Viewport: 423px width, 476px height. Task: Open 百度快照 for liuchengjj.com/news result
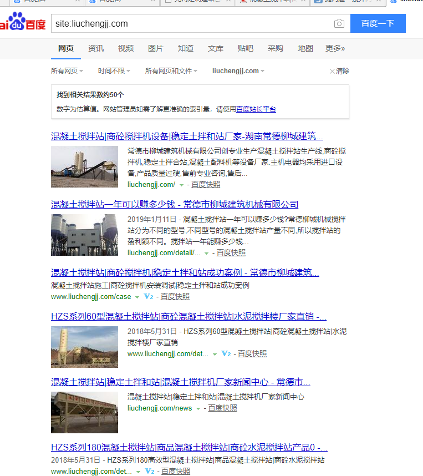coord(222,408)
